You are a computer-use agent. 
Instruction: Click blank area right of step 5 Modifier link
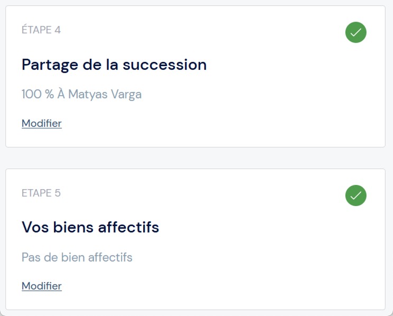tap(211, 286)
